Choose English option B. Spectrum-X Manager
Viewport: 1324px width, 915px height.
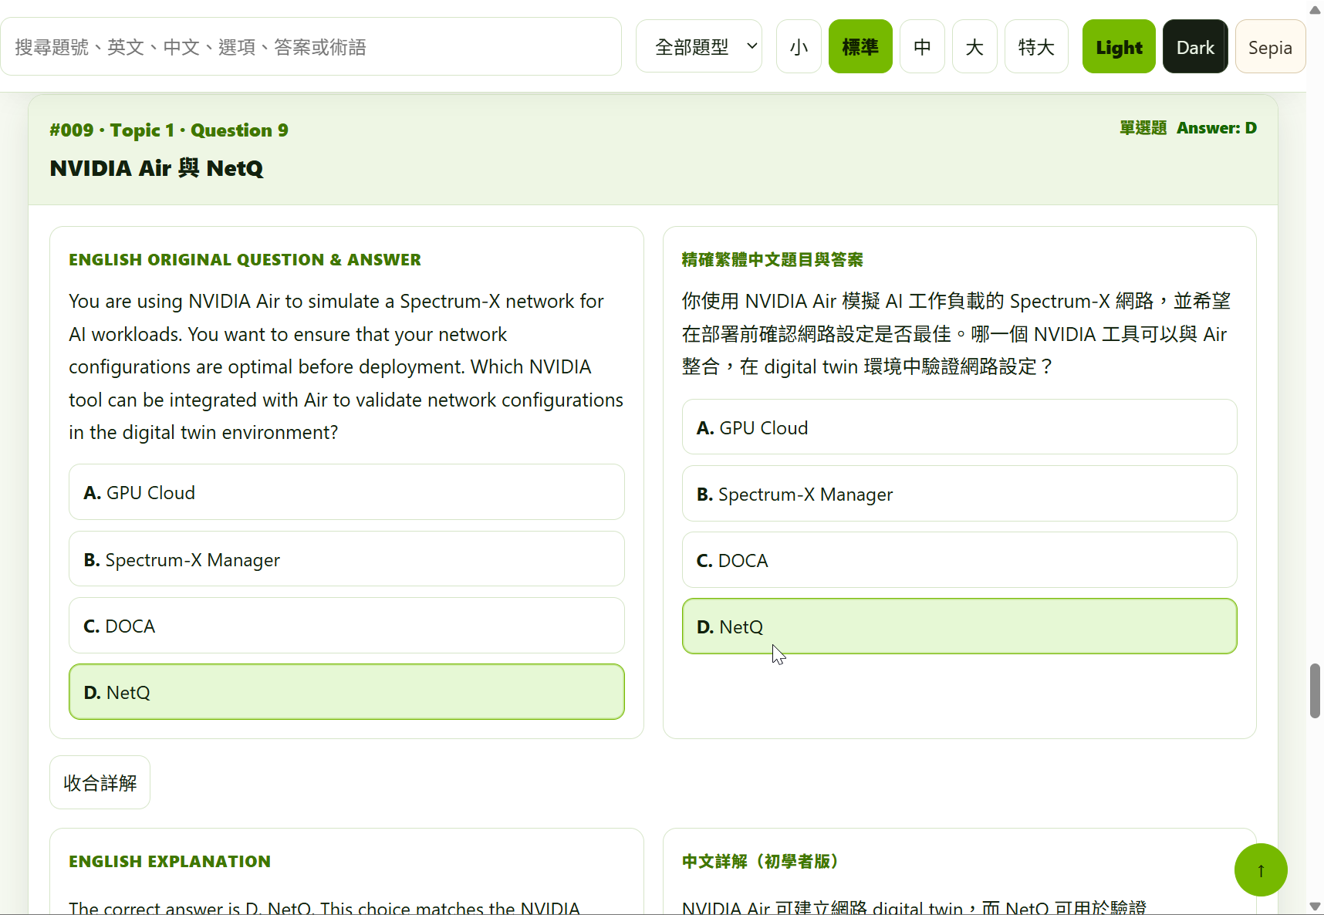point(346,559)
